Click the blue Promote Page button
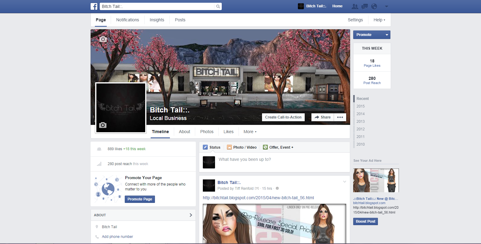This screenshot has height=244, width=481. pyautogui.click(x=140, y=199)
